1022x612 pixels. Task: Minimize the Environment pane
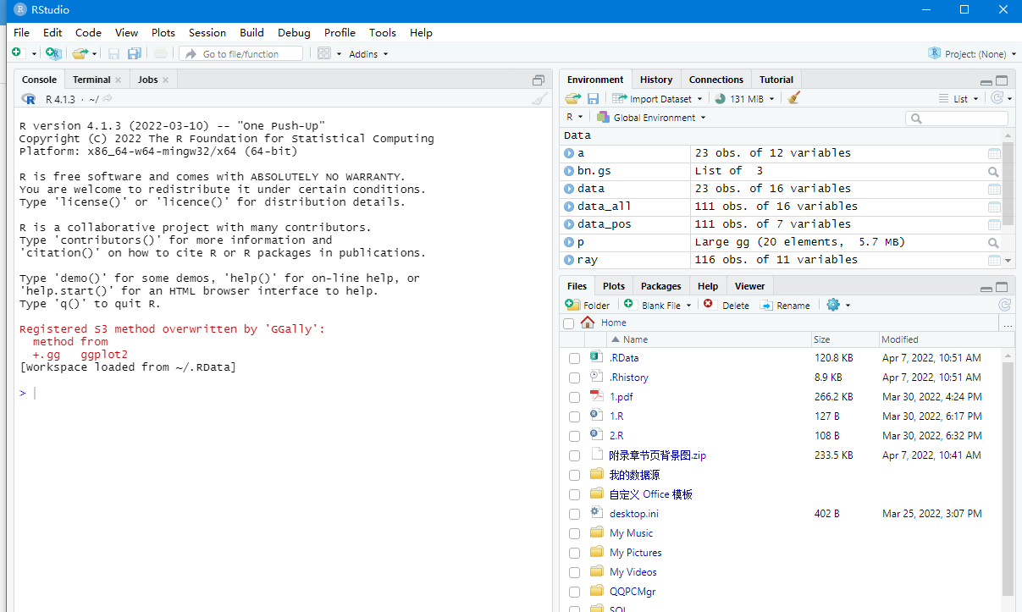point(986,82)
